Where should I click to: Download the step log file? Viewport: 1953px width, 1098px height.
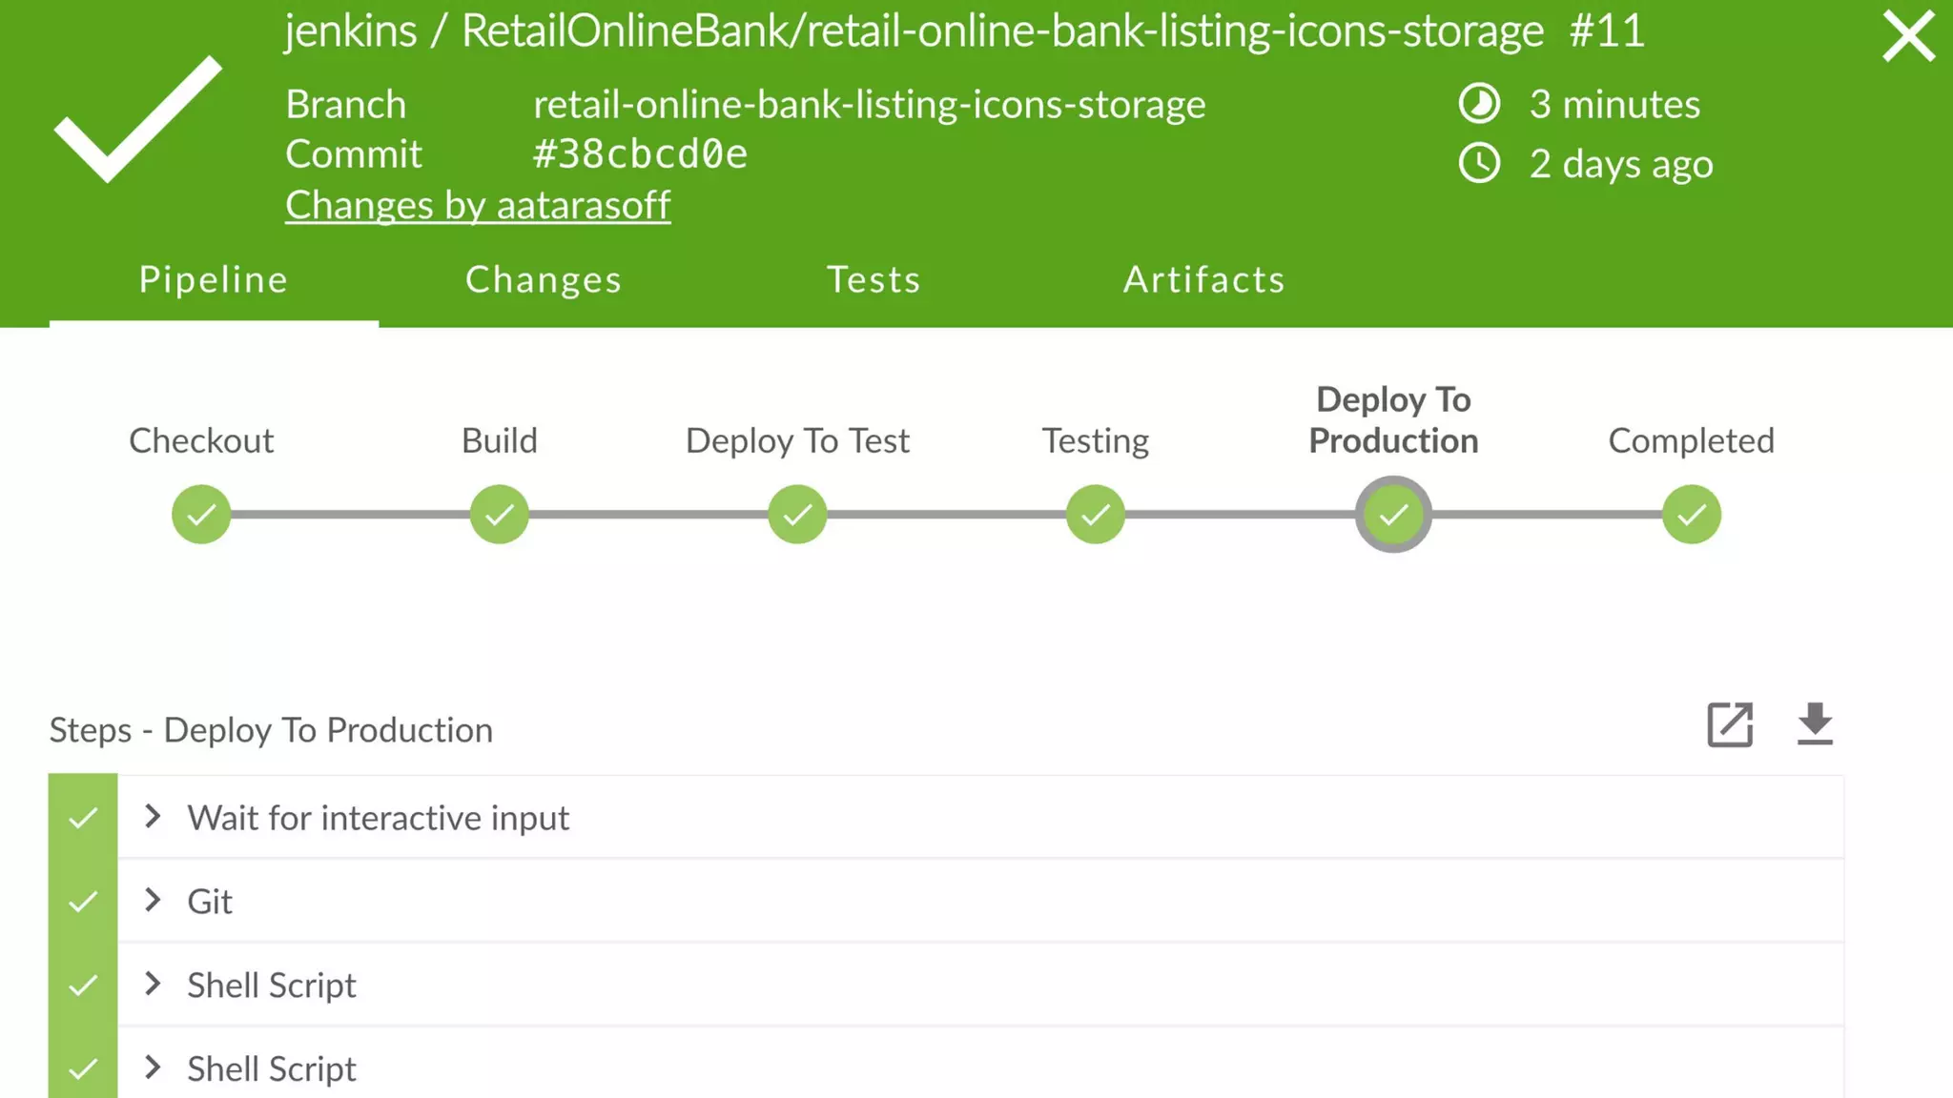[x=1815, y=725]
